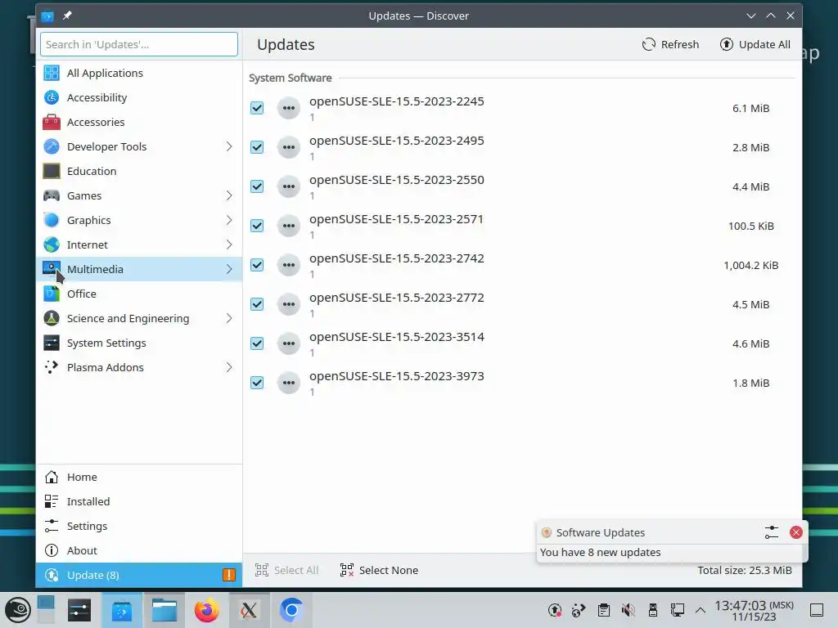Click Select None button

pos(380,570)
